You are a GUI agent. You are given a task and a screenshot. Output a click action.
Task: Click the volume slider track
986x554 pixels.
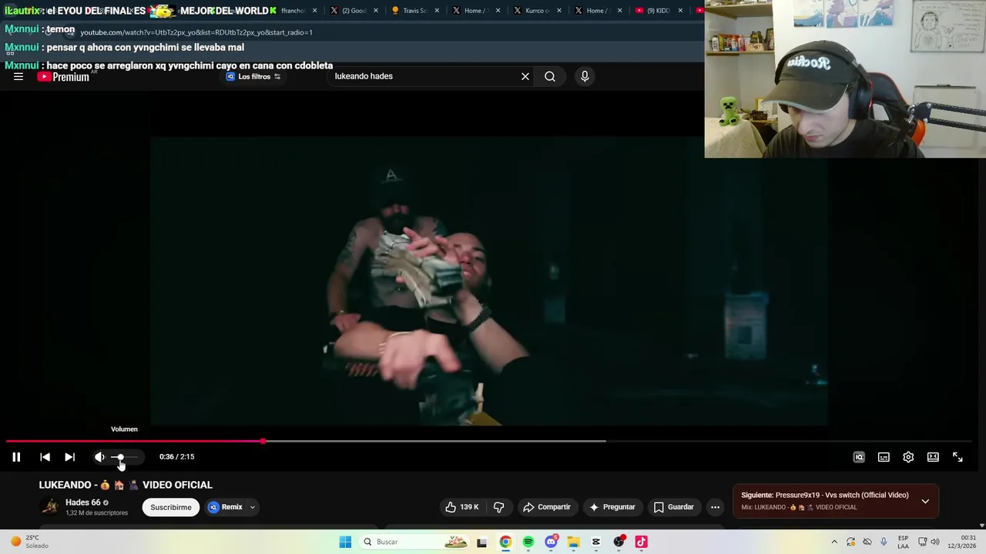[x=123, y=457]
